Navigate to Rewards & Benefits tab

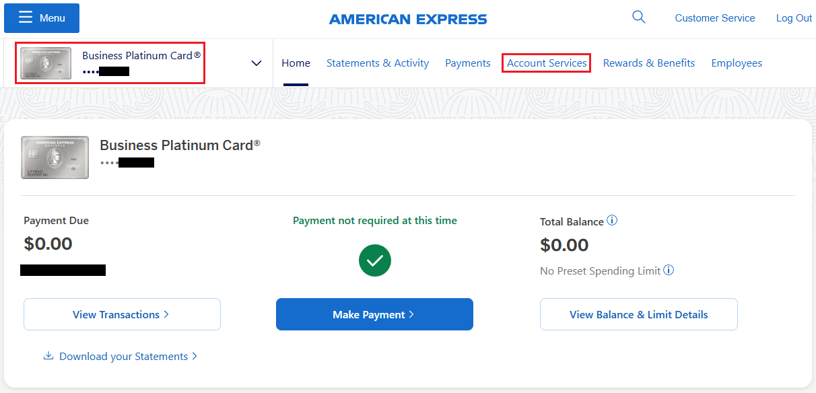click(x=648, y=63)
